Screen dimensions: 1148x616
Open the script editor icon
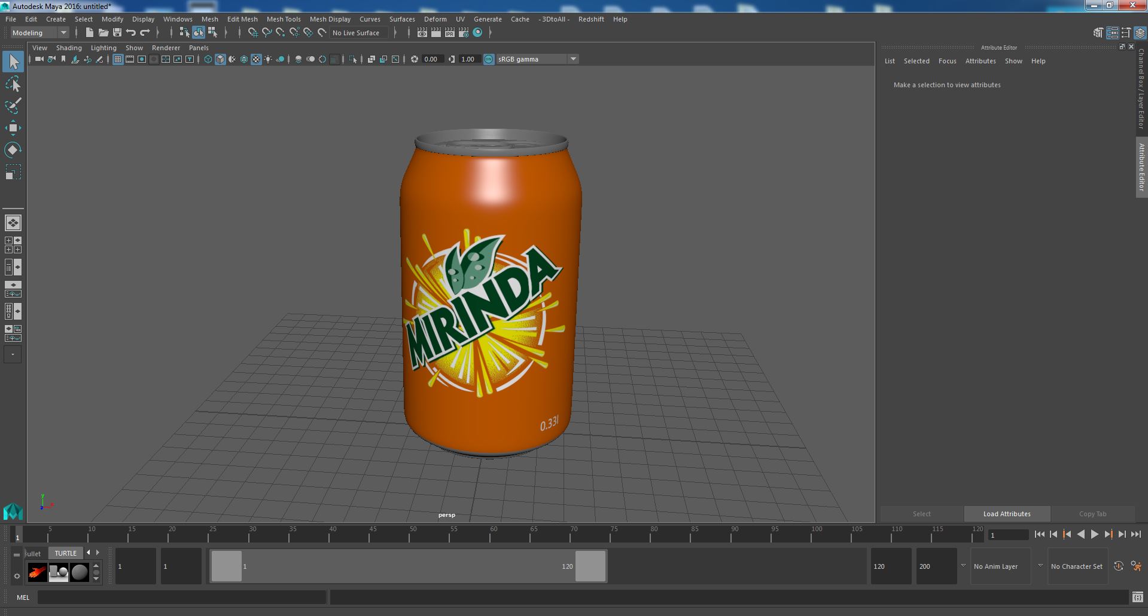[1137, 597]
